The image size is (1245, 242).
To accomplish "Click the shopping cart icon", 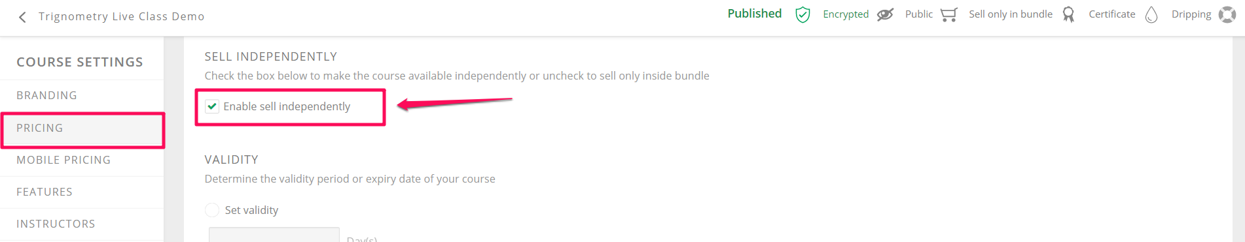I will tap(948, 14).
